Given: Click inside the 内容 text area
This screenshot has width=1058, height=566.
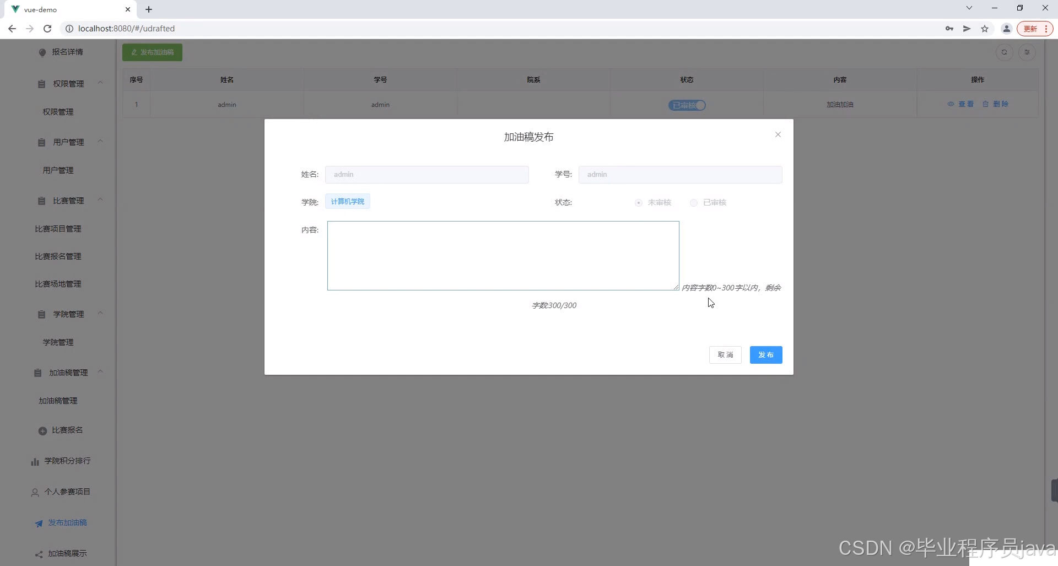Looking at the screenshot, I should point(503,255).
